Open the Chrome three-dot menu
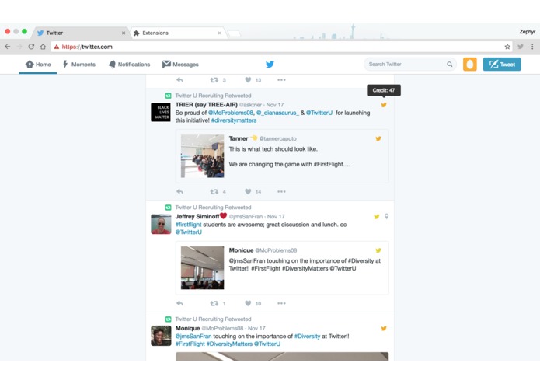Image resolution: width=540 pixels, height=384 pixels. [x=532, y=47]
